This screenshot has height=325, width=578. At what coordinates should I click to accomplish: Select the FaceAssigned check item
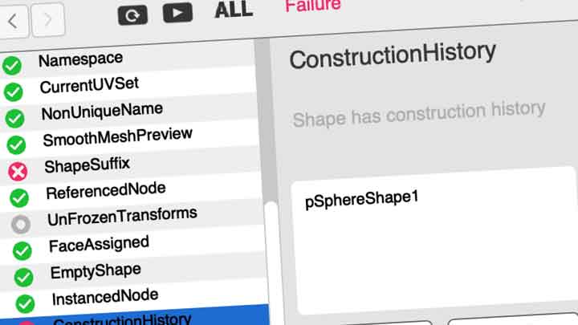[99, 242]
